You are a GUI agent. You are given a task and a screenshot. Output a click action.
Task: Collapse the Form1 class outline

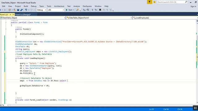tap(6, 23)
